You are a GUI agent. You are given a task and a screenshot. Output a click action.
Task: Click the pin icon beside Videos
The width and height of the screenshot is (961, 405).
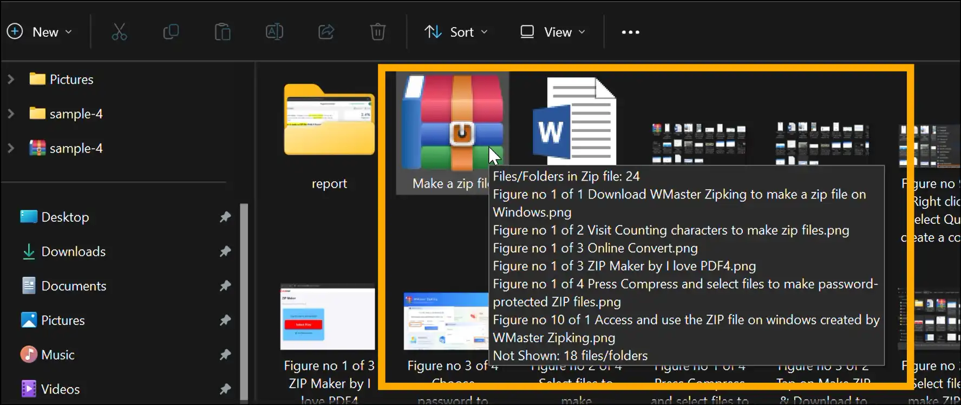point(225,389)
